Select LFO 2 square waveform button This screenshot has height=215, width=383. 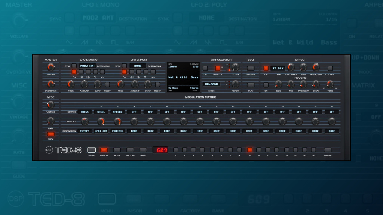146,72
